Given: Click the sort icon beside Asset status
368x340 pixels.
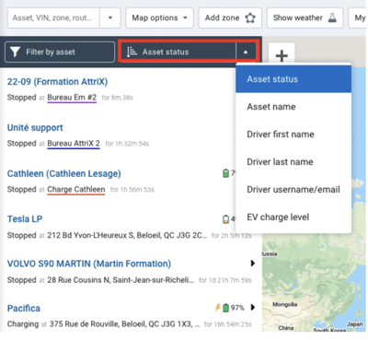Looking at the screenshot, I should click(x=132, y=53).
